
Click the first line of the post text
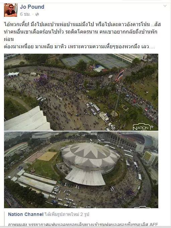click(82, 24)
